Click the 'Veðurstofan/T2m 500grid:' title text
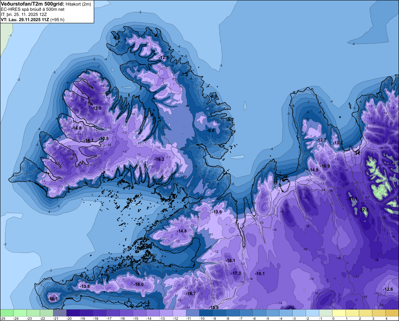This screenshot has width=399, height=321. point(33,4)
